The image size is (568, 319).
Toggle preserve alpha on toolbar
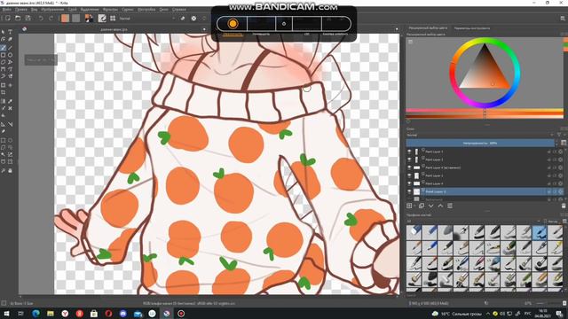tap(193, 18)
